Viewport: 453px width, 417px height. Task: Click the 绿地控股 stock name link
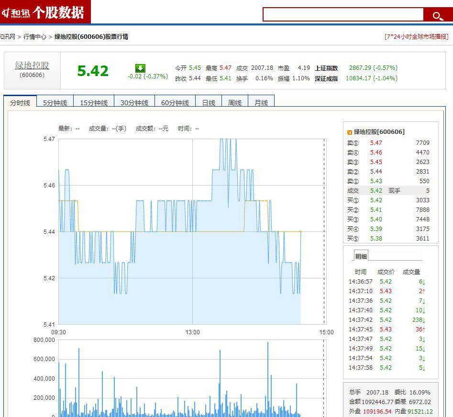pyautogui.click(x=32, y=65)
